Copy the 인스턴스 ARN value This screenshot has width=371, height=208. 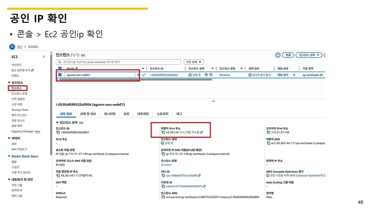point(163,197)
